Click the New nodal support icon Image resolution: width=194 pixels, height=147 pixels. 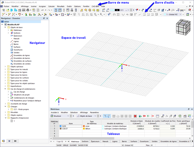(26, 15)
